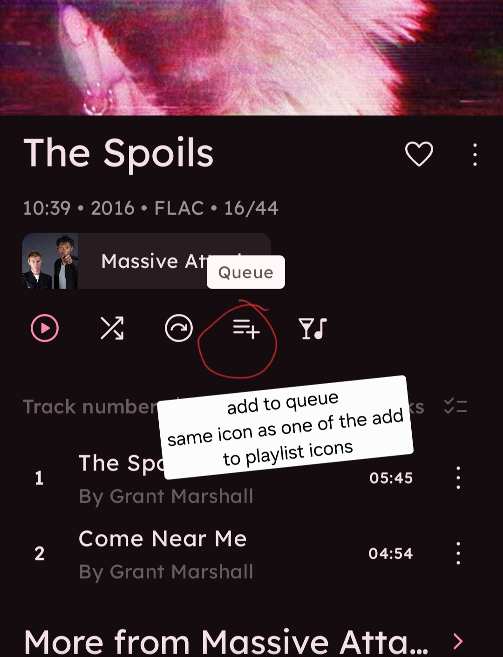
Task: Open the Massive Attack artist chip
Action: coord(147,261)
